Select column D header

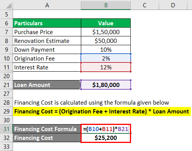(x=173, y=5)
